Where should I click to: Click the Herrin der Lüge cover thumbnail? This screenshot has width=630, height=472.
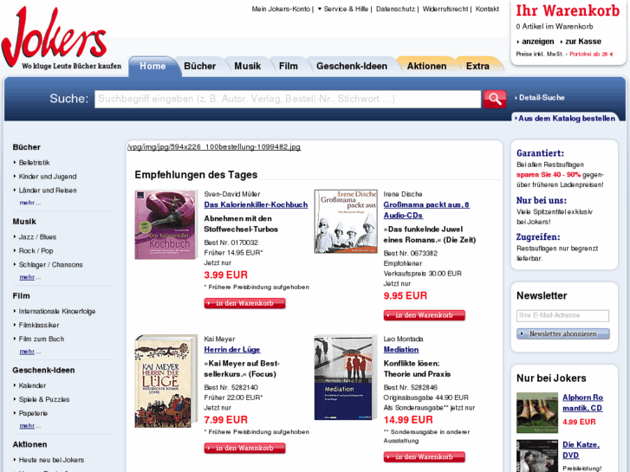[166, 381]
